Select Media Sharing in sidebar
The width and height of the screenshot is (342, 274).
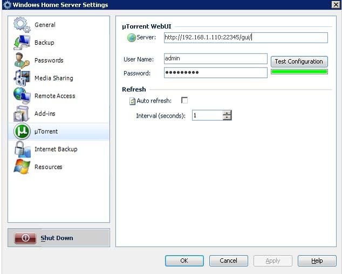click(x=54, y=78)
